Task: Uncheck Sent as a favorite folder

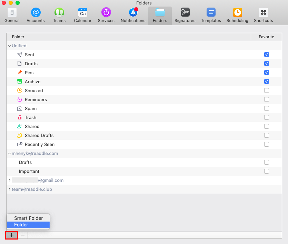Action: [267, 55]
